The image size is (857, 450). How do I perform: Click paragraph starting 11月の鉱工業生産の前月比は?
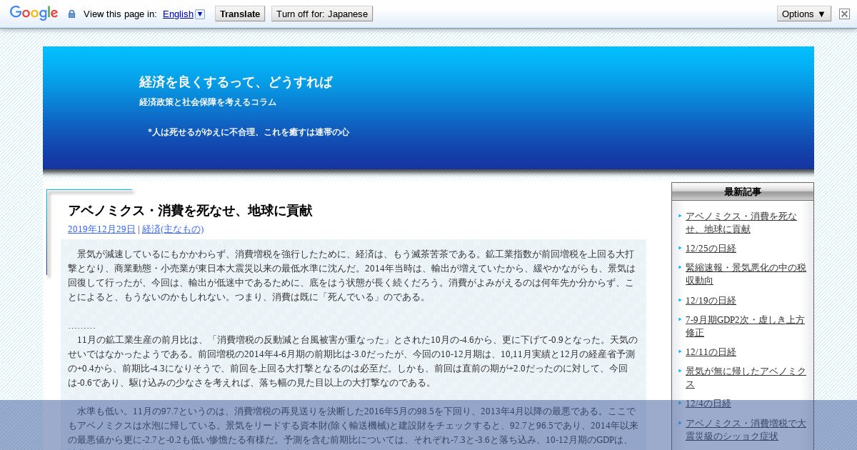point(354,361)
